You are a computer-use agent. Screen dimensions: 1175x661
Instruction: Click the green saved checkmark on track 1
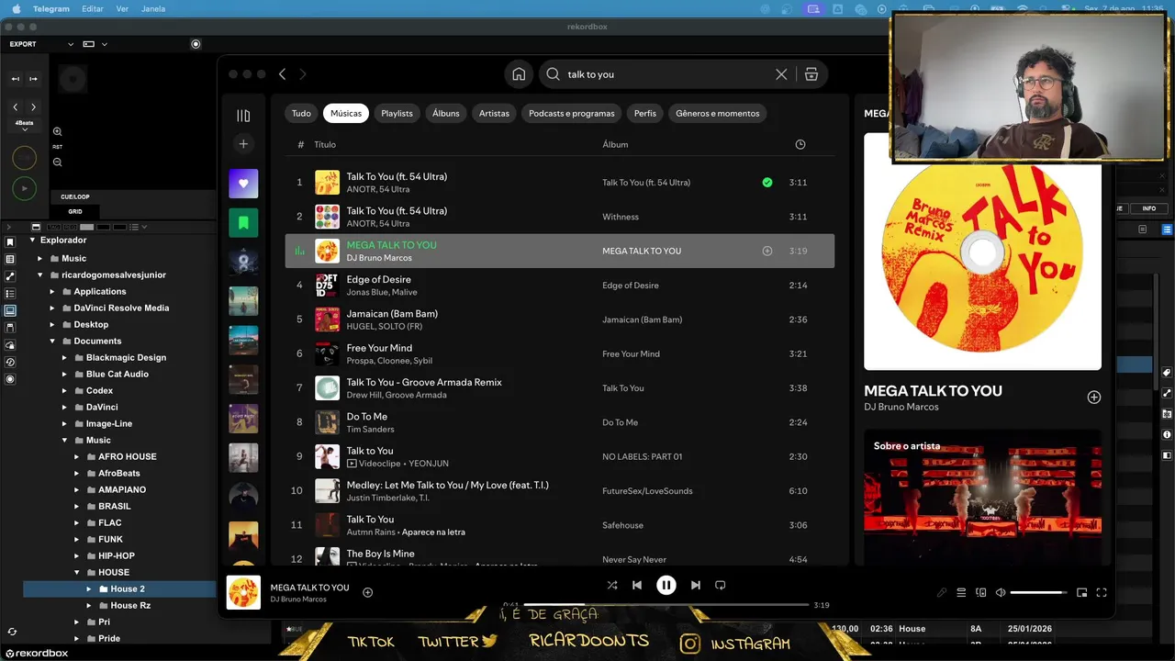click(x=767, y=183)
